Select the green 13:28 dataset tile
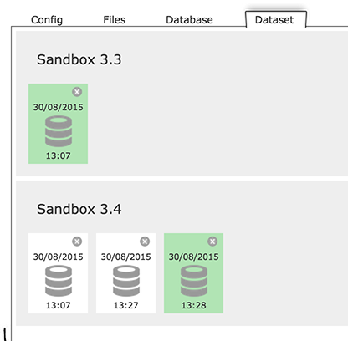The height and width of the screenshot is (341, 348). click(x=193, y=273)
